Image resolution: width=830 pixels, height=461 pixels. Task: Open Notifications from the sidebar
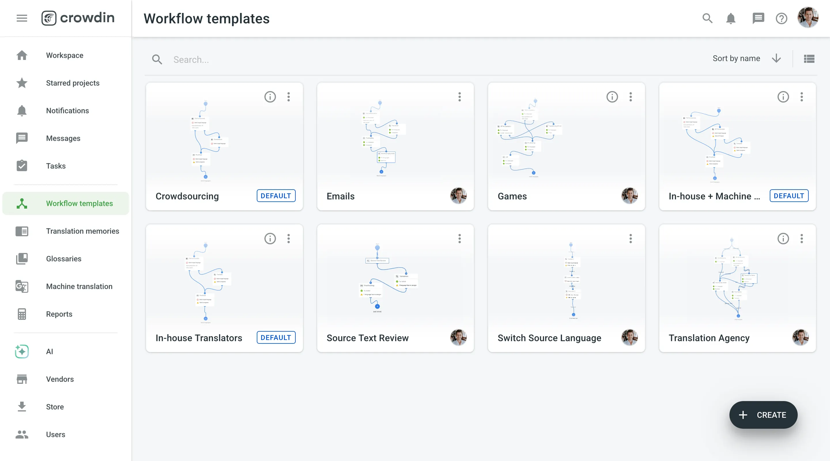click(x=67, y=111)
